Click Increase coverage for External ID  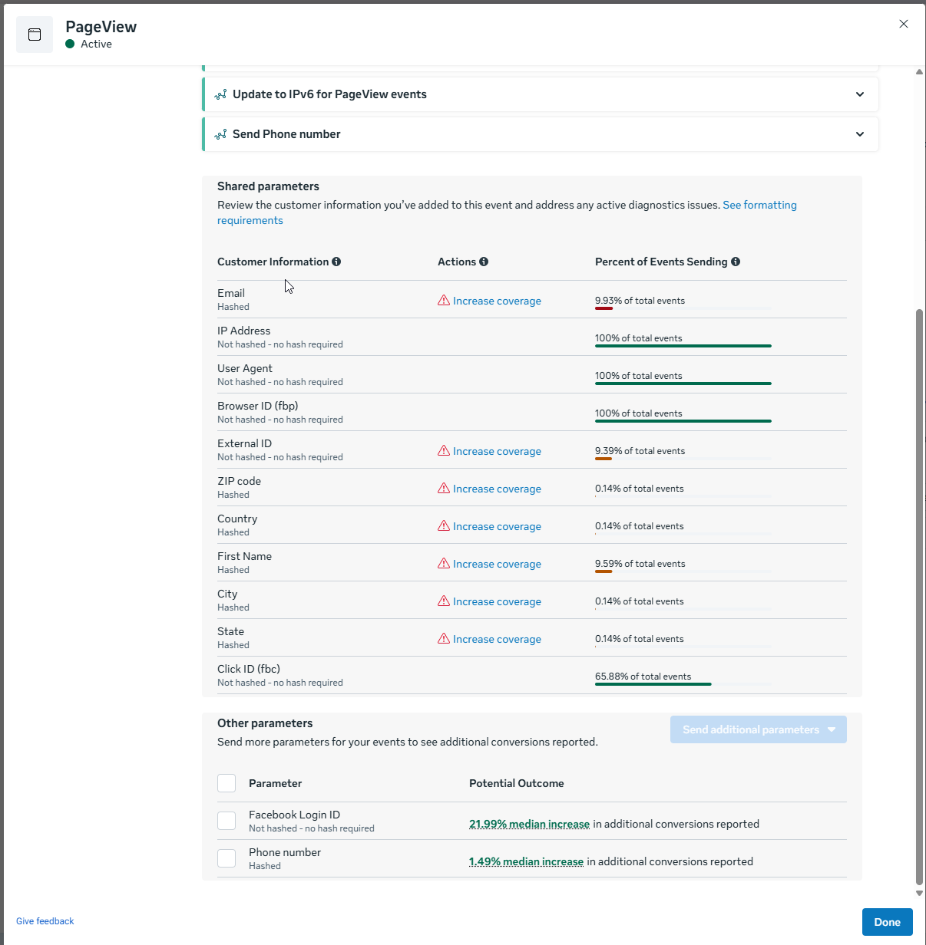click(x=497, y=451)
